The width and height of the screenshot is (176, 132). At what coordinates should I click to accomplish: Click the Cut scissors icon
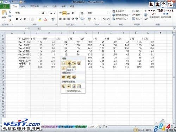coord(10,12)
